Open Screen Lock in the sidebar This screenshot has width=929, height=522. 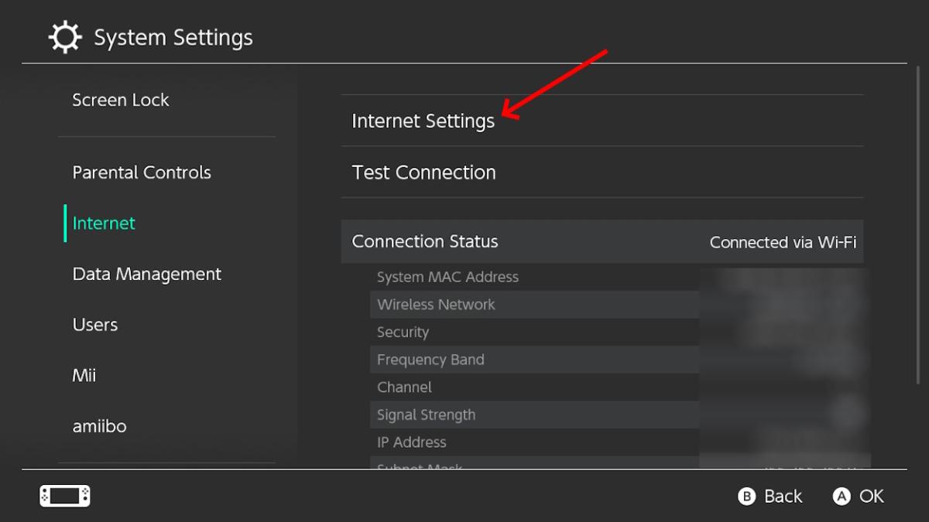(121, 100)
